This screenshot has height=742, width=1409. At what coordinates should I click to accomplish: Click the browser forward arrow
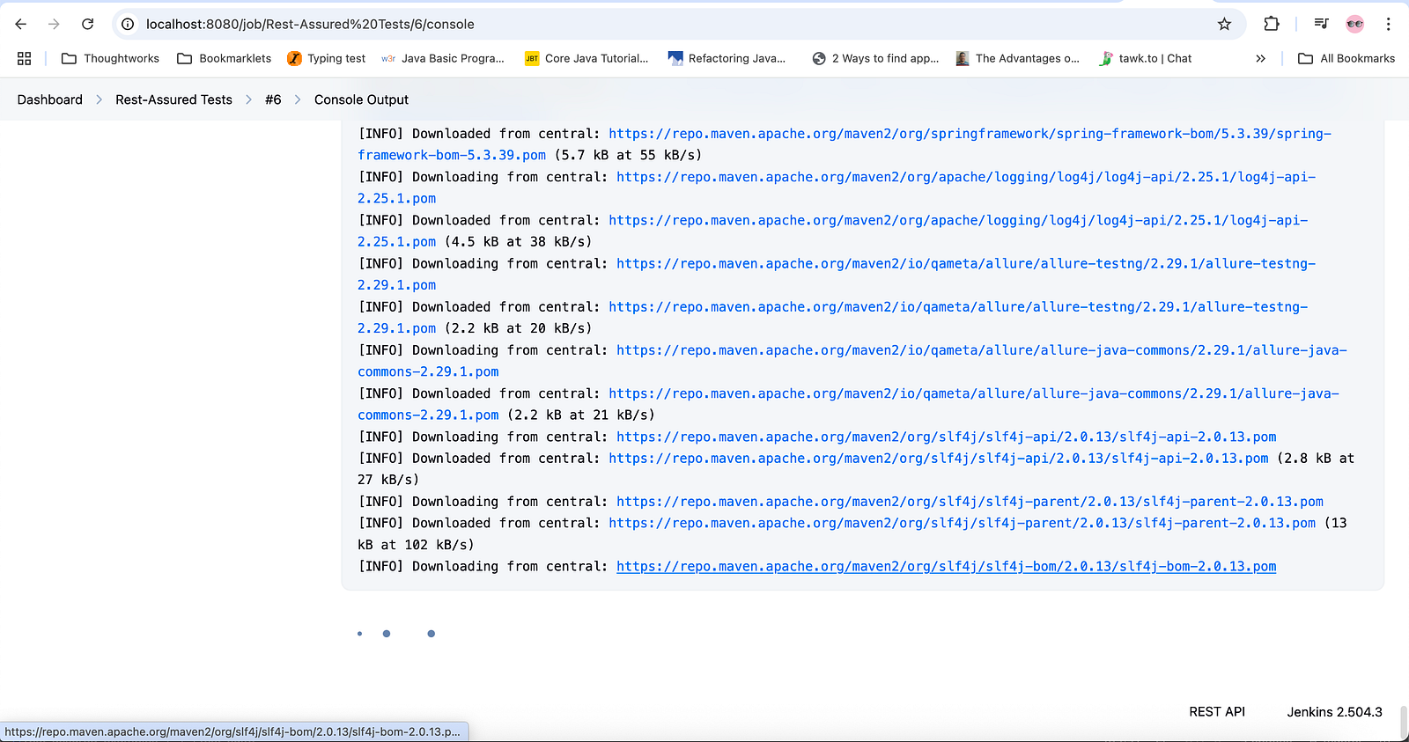click(54, 24)
